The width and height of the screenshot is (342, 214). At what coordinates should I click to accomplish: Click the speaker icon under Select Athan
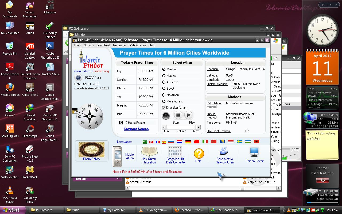tap(166, 116)
